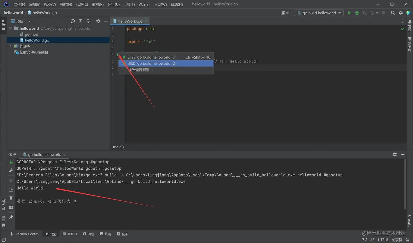
Task: Open 文件(F) menu
Action: 19,4
